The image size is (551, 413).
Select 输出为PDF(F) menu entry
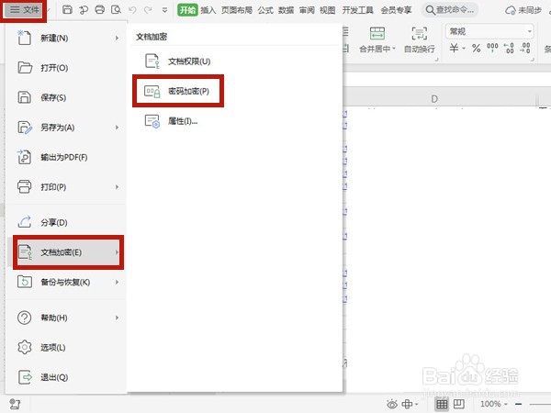click(x=66, y=157)
